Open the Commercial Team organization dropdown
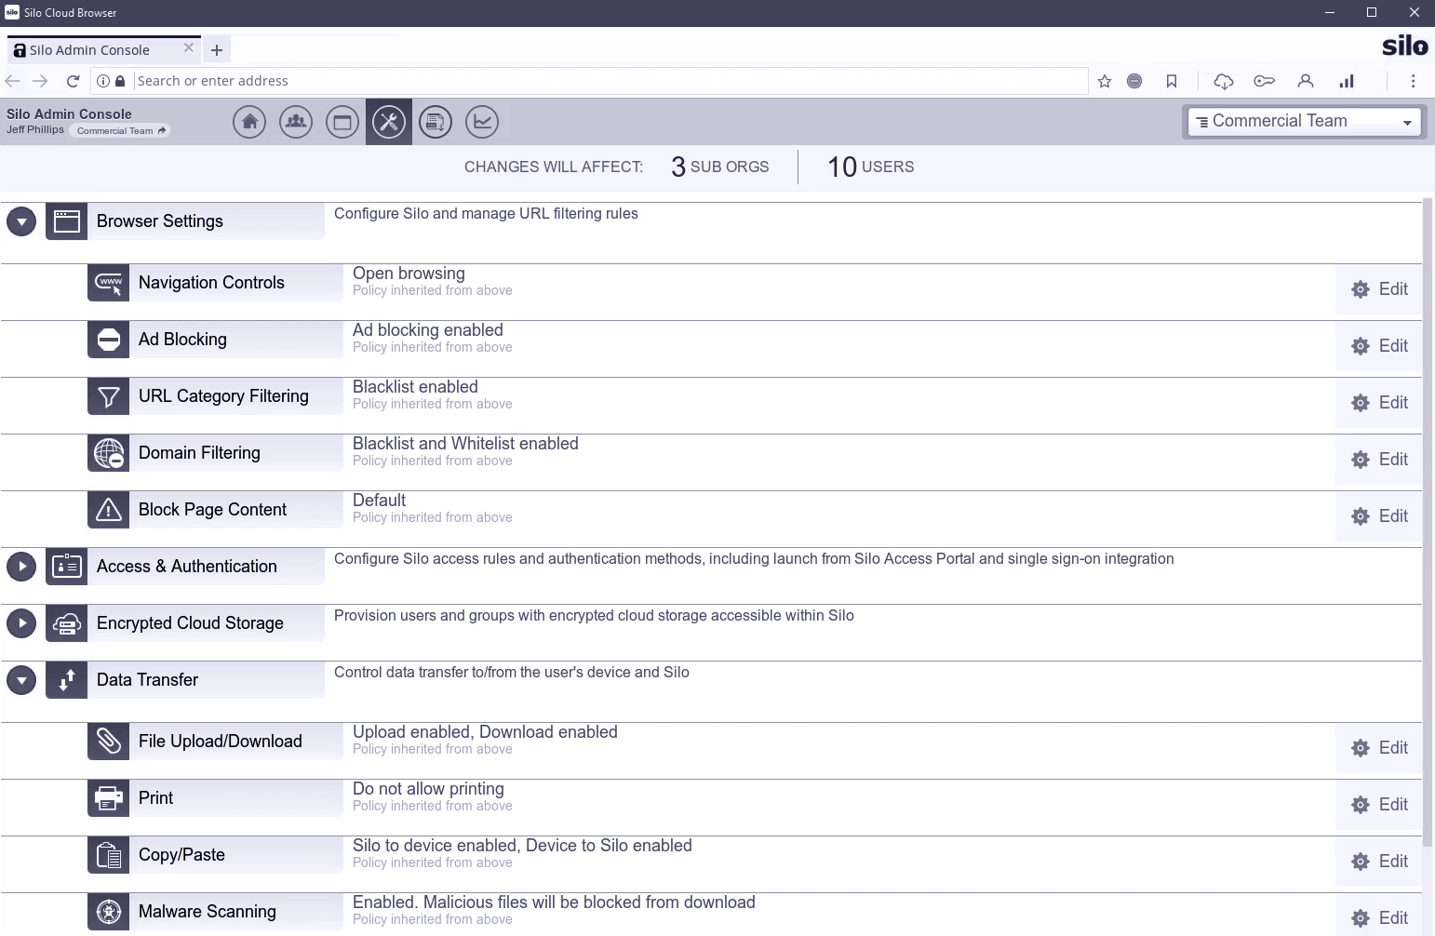Image resolution: width=1435 pixels, height=936 pixels. tap(1304, 122)
